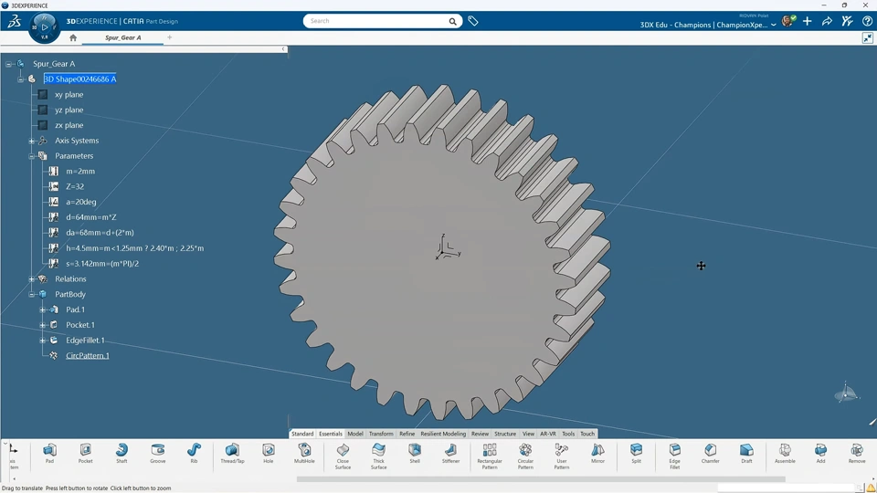Activate the Shaft tool
Viewport: 877px width, 493px height.
pos(122,451)
